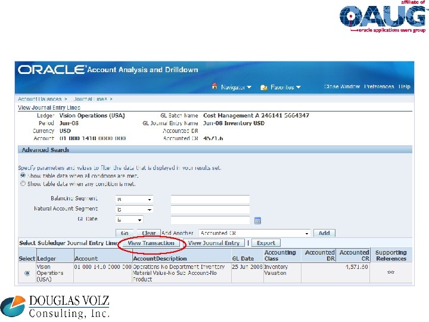The width and height of the screenshot is (429, 322).
Task: Open the Help link
Action: 405,86
